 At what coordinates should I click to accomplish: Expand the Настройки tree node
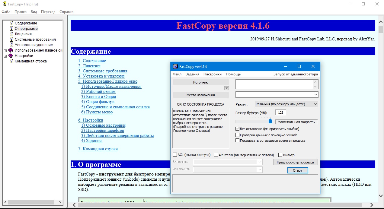[5, 56]
